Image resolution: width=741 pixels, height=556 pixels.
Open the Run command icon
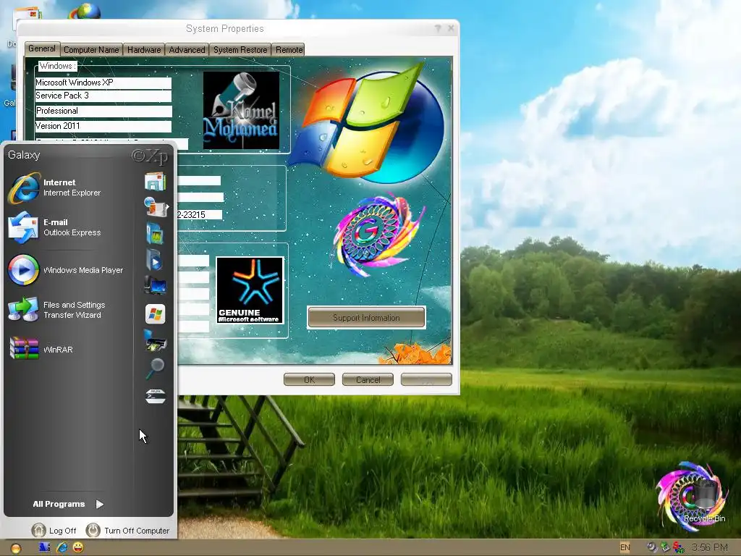(x=155, y=396)
